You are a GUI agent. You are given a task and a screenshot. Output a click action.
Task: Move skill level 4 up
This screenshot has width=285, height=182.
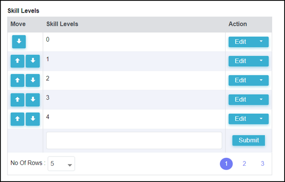[x=18, y=119]
